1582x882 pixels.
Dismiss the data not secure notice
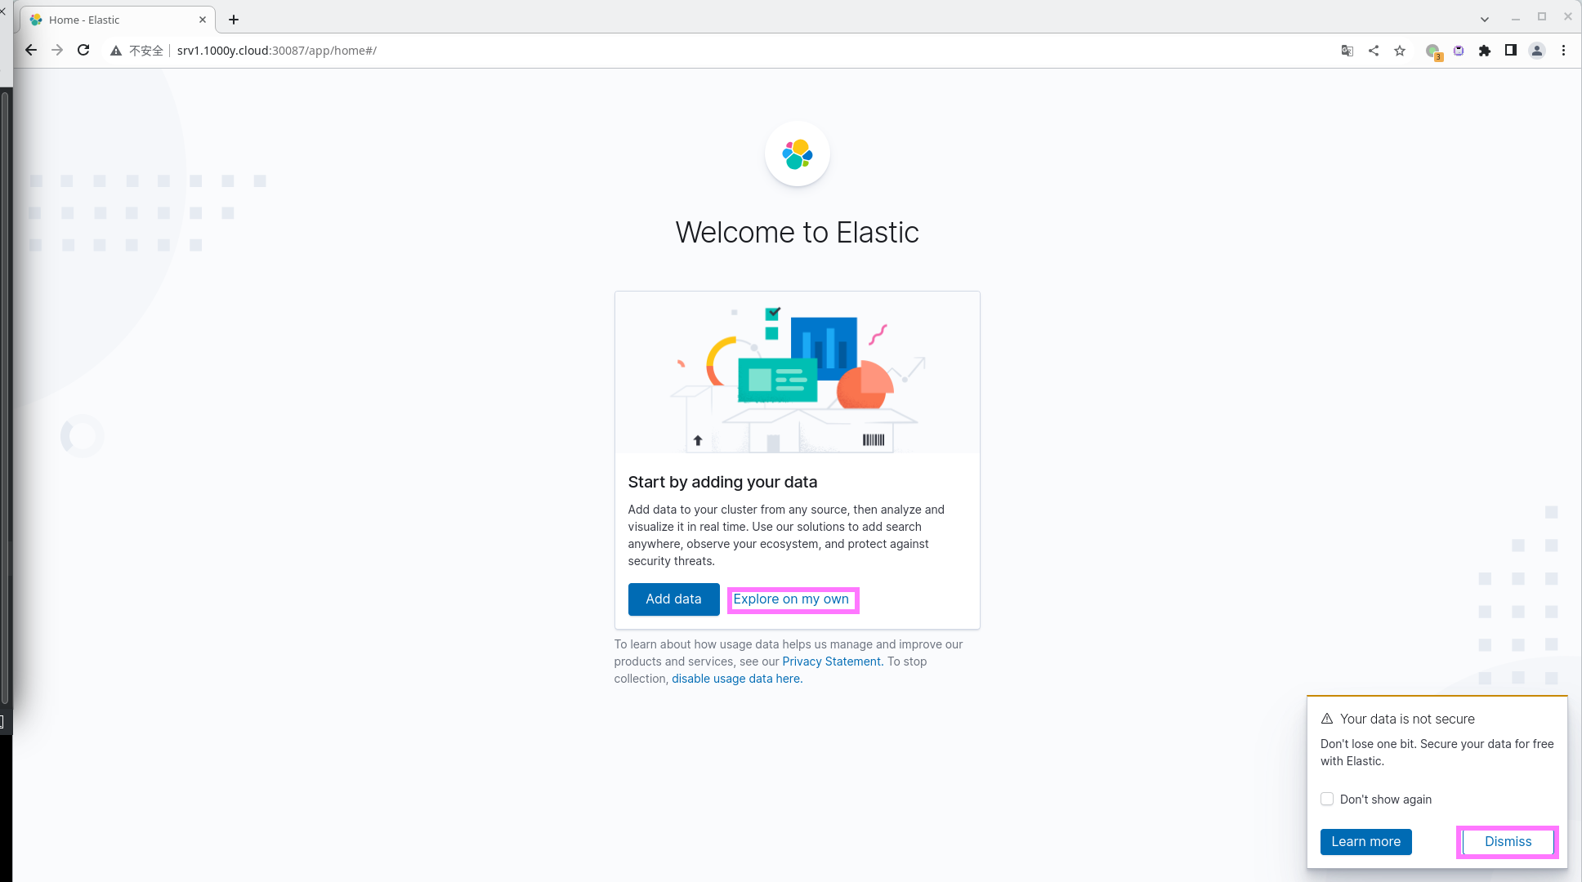click(1508, 841)
